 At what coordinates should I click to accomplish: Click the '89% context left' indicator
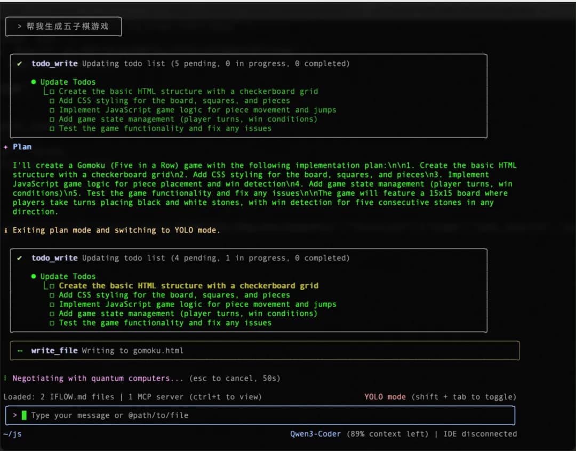[387, 434]
